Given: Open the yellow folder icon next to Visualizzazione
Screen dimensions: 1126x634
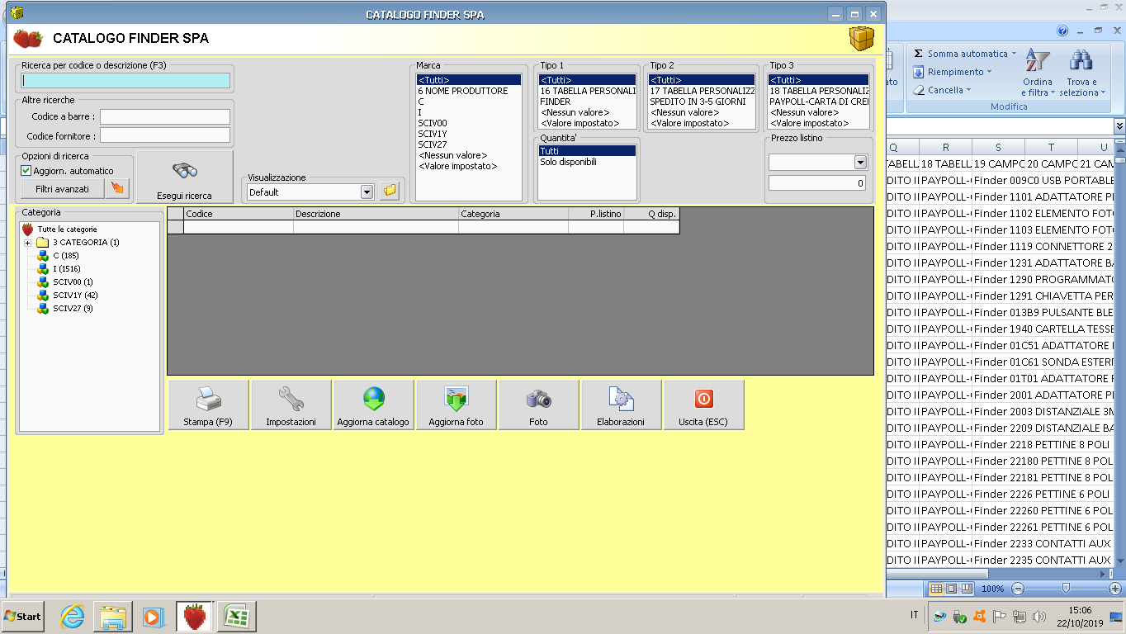Looking at the screenshot, I should click(x=390, y=192).
